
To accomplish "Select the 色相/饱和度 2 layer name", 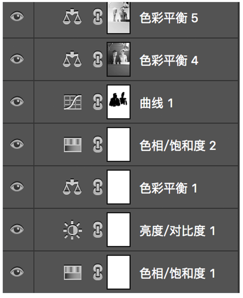I will (178, 146).
